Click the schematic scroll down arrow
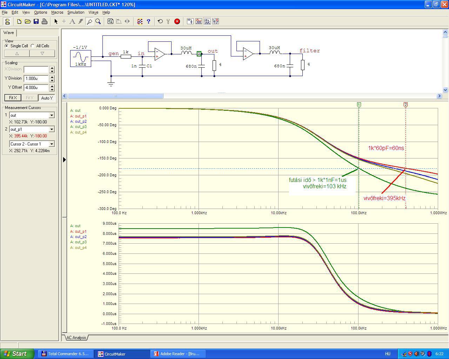Image resolution: width=449 pixels, height=359 pixels. (x=445, y=90)
